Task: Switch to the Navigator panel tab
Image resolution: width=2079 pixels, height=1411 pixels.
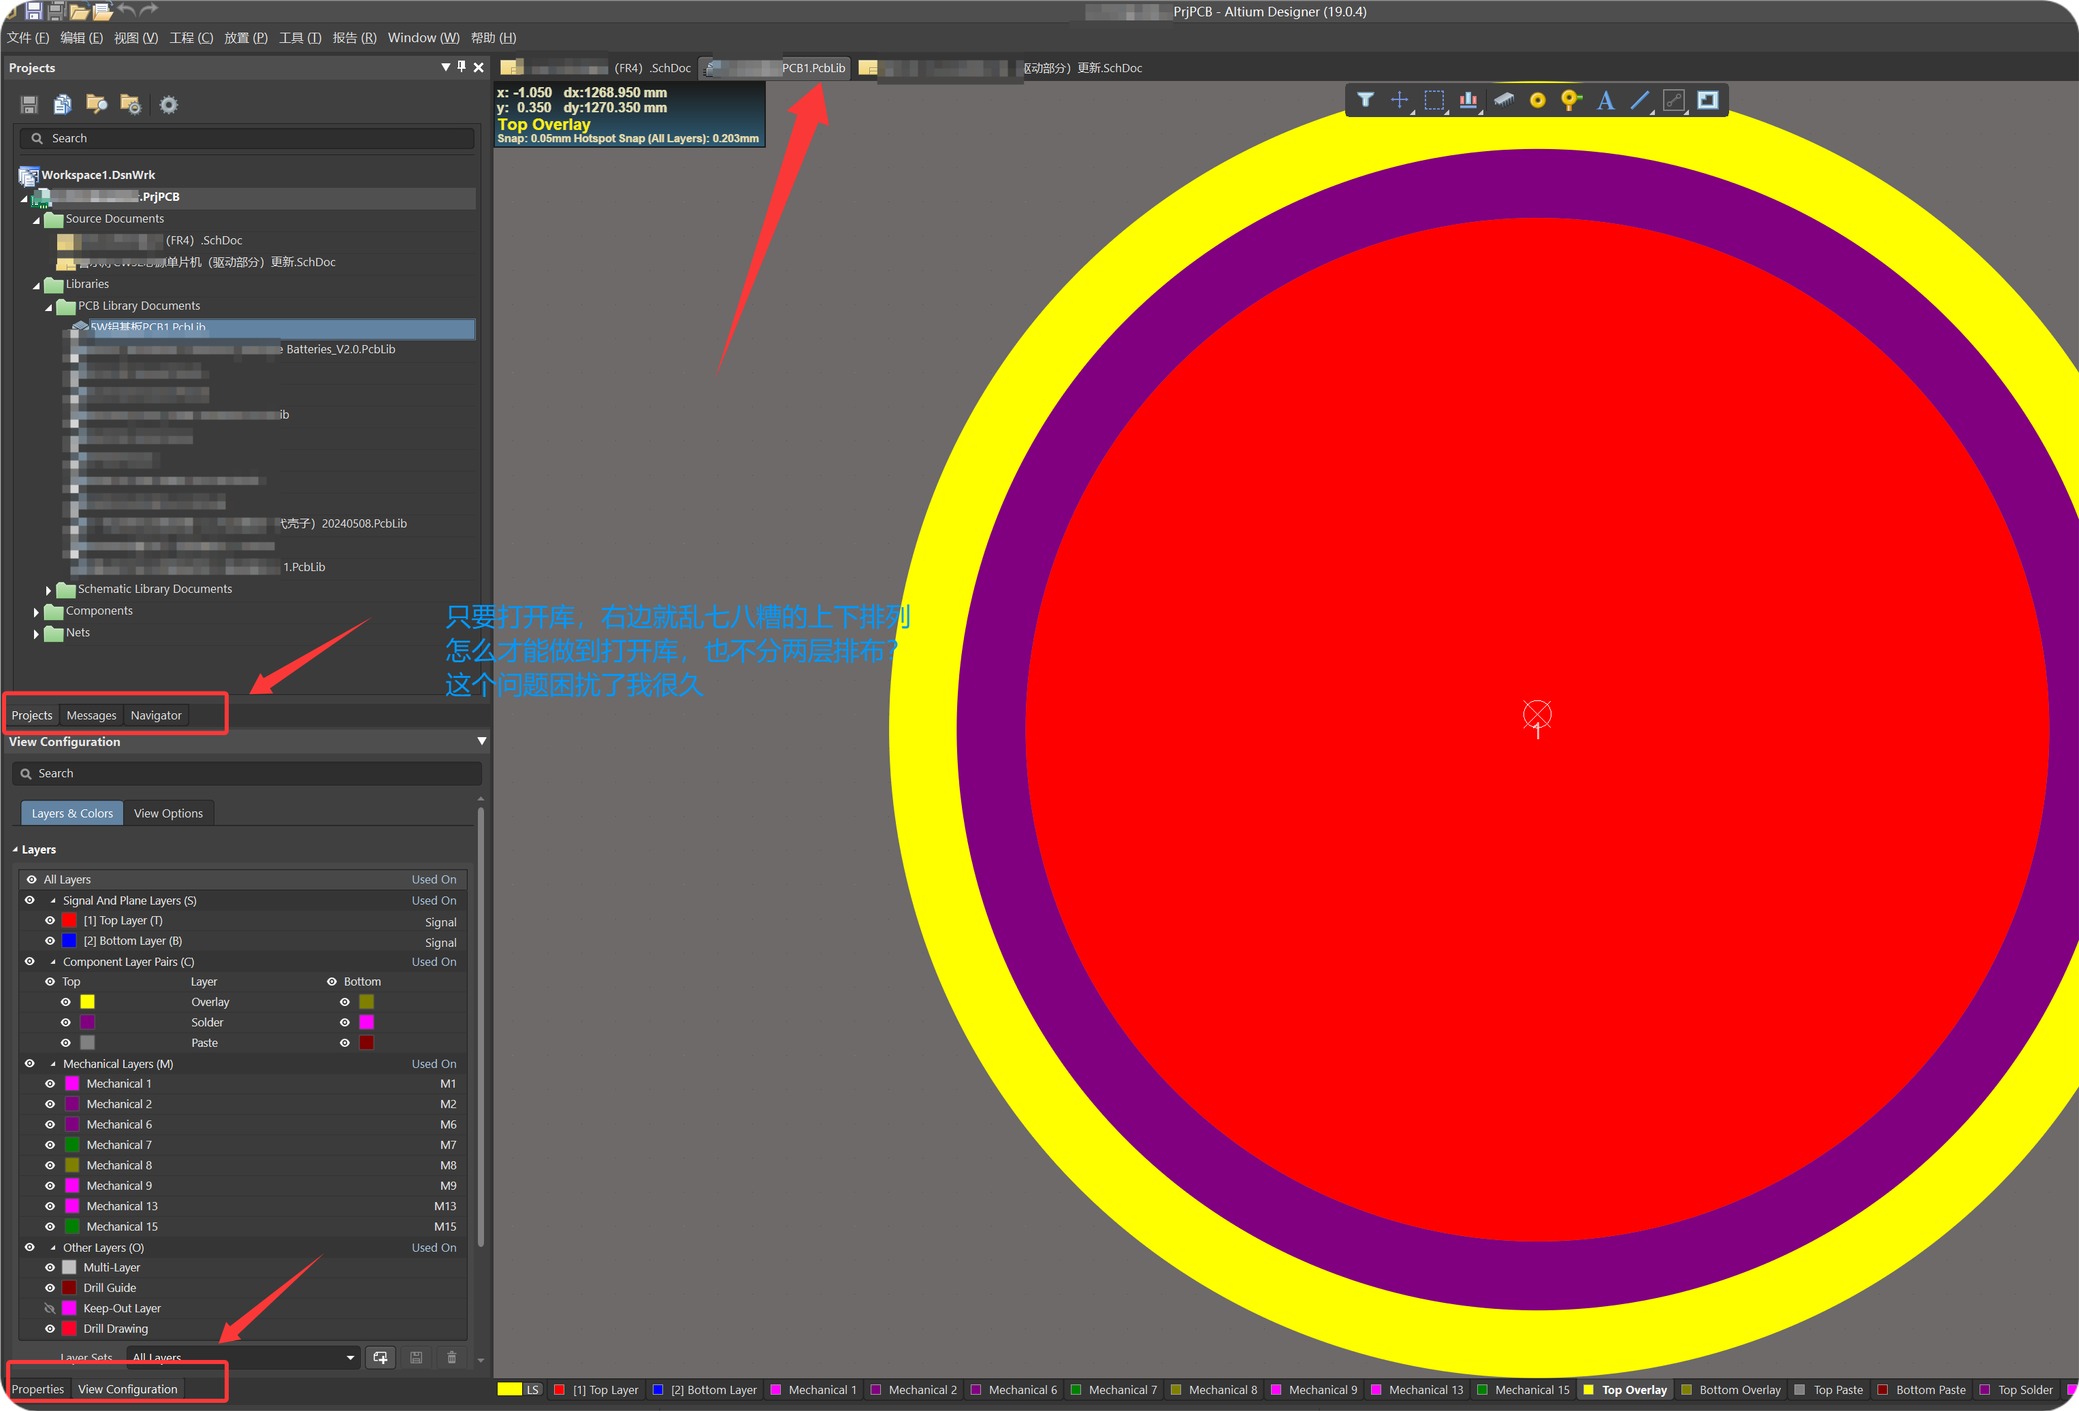Action: (x=156, y=715)
